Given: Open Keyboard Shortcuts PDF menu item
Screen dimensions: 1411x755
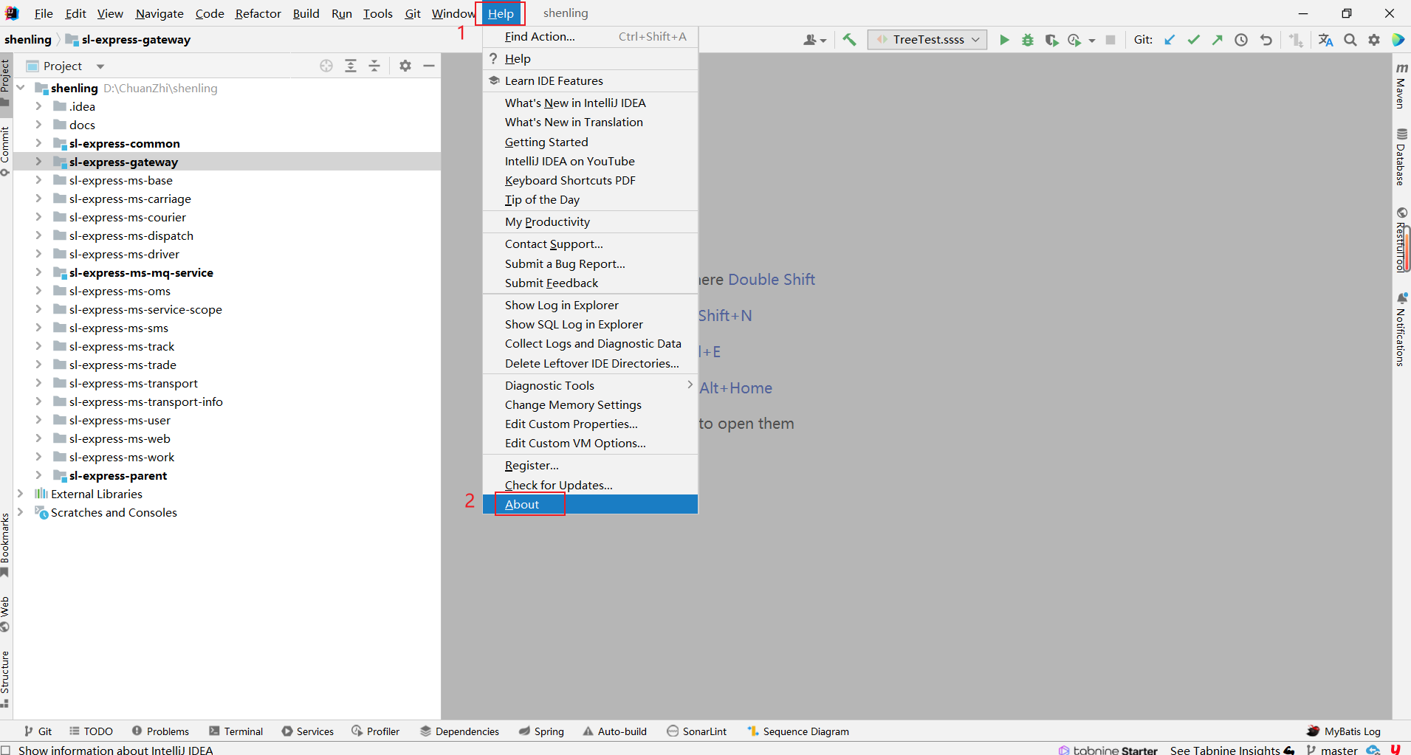Looking at the screenshot, I should pos(590,180).
